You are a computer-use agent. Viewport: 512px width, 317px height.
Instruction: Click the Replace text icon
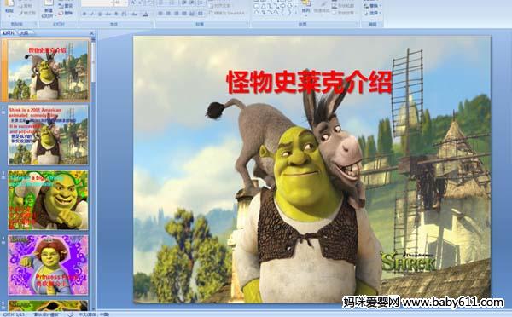coord(371,6)
